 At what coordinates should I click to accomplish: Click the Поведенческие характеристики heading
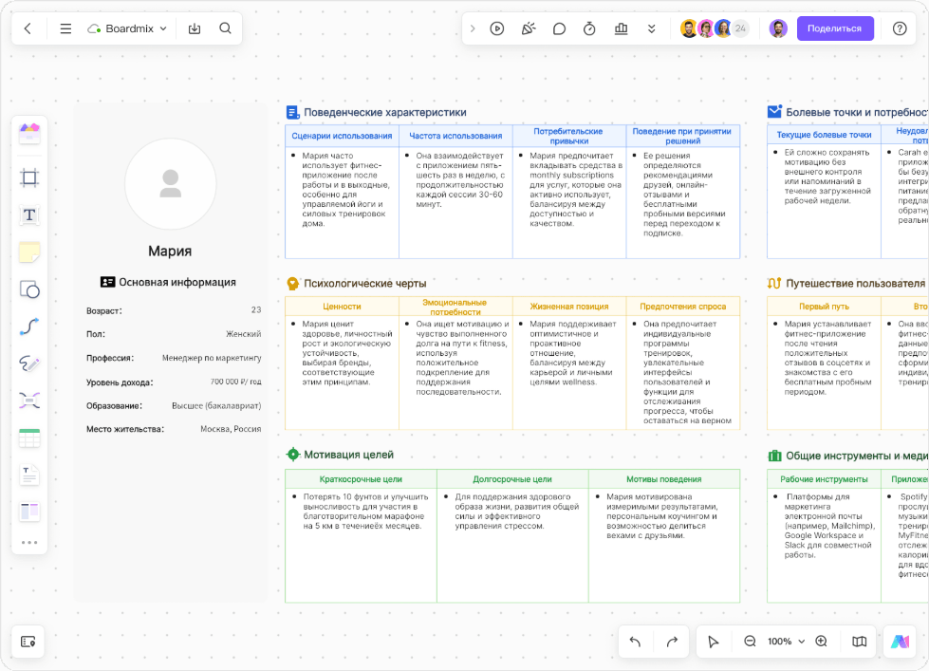(x=385, y=113)
